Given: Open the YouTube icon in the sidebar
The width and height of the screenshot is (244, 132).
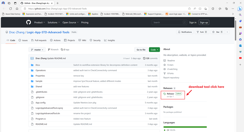Looking at the screenshot, I should click(x=240, y=58).
